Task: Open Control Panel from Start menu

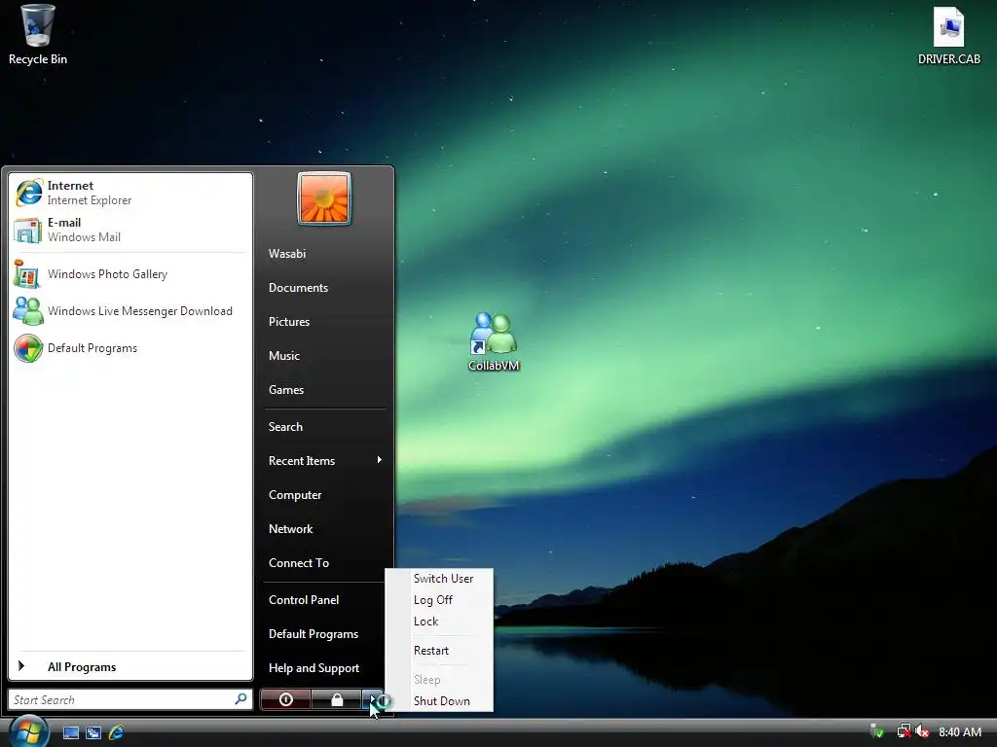Action: tap(304, 600)
